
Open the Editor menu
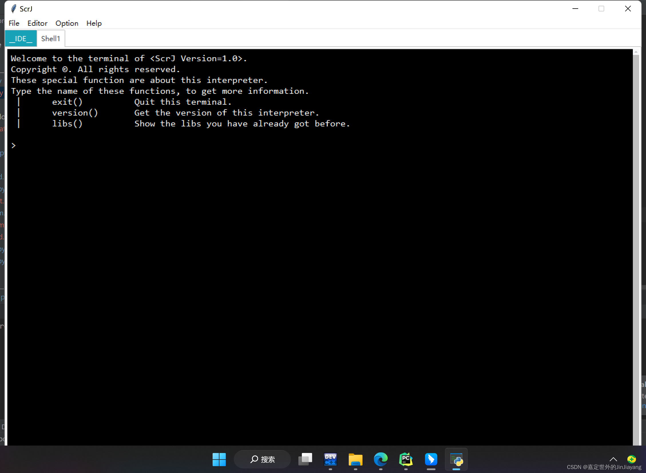(x=37, y=23)
